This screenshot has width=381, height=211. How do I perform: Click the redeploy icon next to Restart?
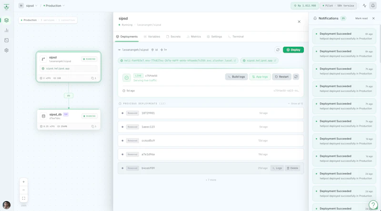coord(296,77)
